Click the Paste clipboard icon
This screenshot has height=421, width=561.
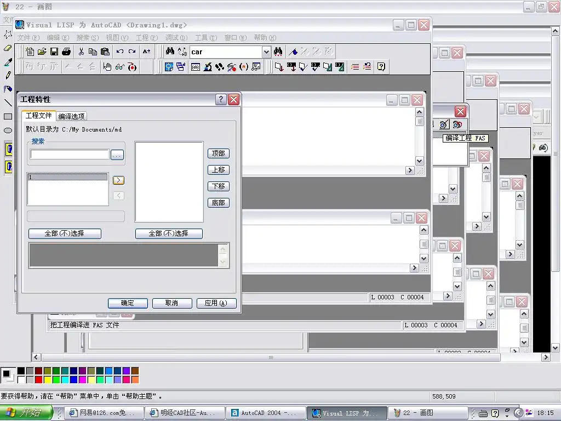click(105, 52)
